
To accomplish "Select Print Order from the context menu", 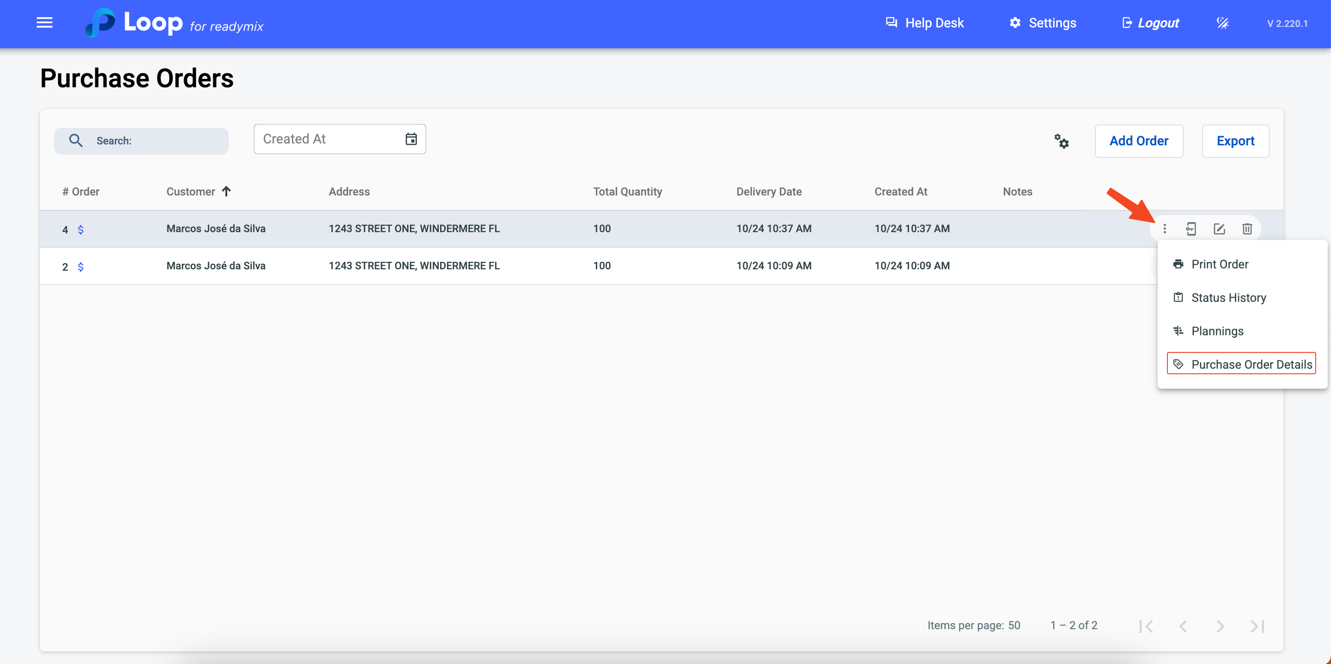I will (1219, 264).
